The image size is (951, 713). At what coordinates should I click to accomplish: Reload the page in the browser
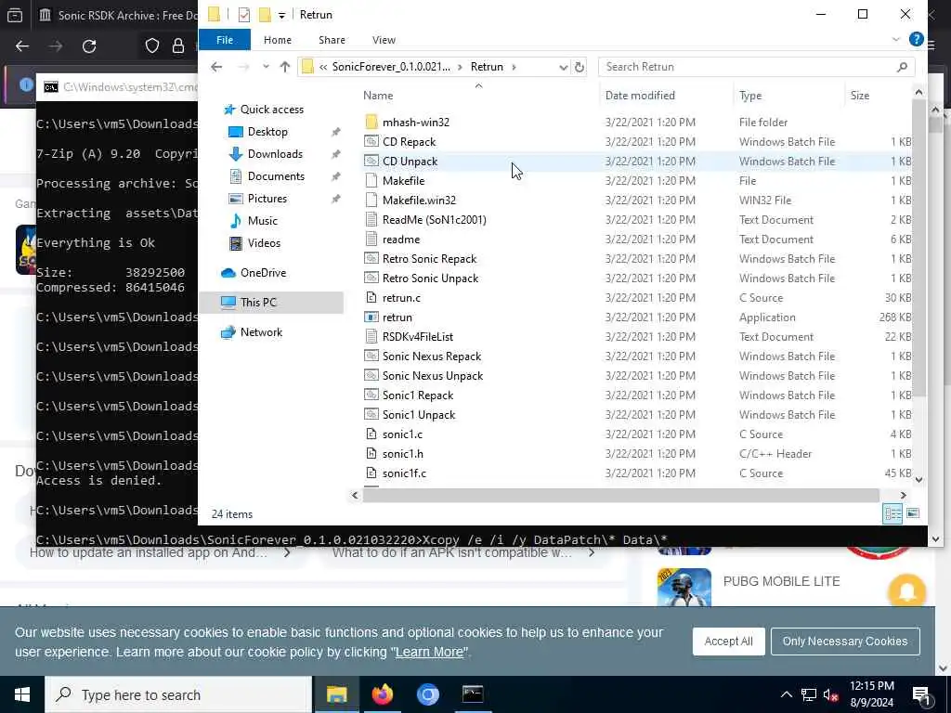(x=89, y=46)
